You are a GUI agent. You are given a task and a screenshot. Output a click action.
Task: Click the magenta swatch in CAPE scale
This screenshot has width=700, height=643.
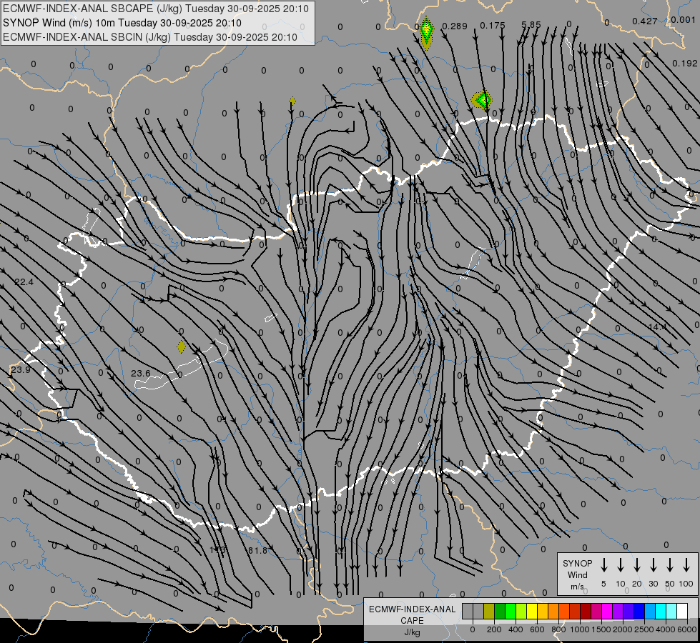pos(607,611)
